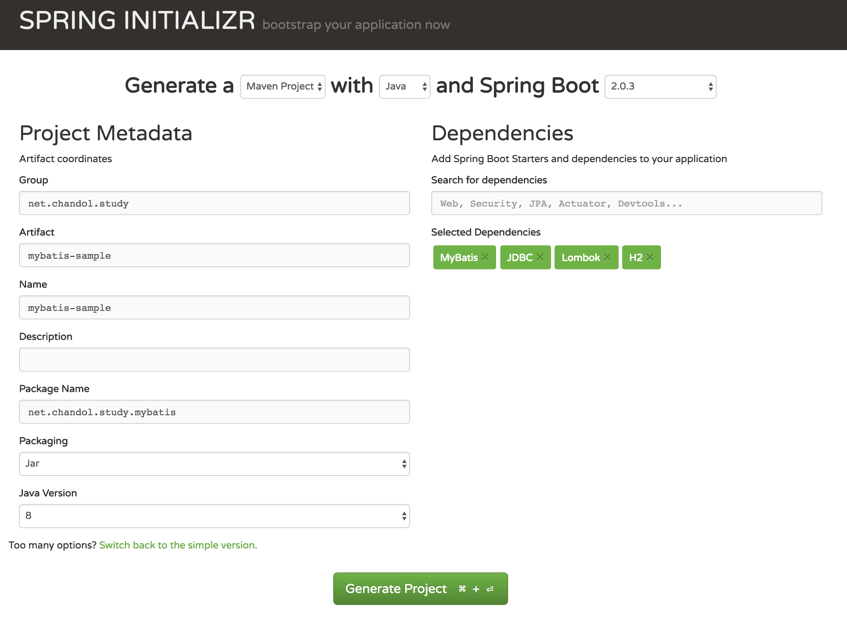Focus the Group input field
The width and height of the screenshot is (847, 619).
[215, 203]
